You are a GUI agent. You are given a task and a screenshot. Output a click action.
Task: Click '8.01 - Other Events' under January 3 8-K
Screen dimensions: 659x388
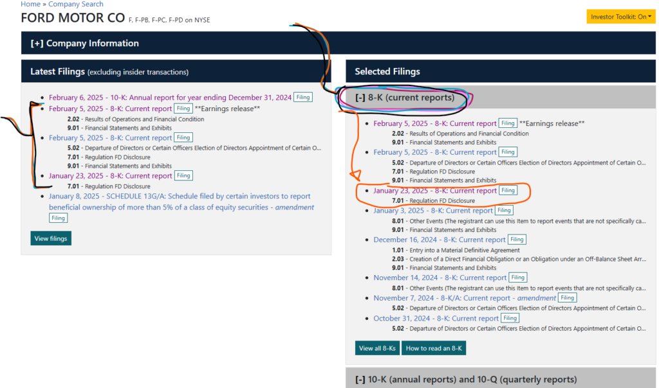point(519,221)
